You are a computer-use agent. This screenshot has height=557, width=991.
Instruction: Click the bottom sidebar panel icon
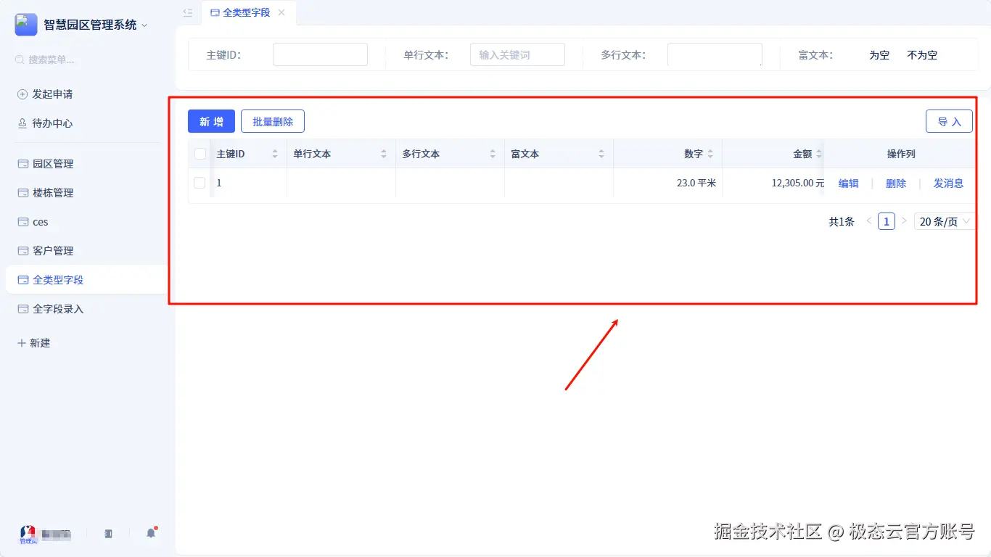pos(108,534)
